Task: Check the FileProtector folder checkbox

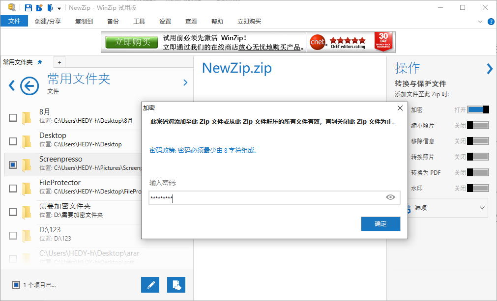Action: [13, 189]
